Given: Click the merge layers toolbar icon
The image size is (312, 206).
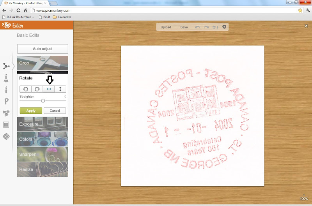Looking at the screenshot, I should click(x=215, y=27).
